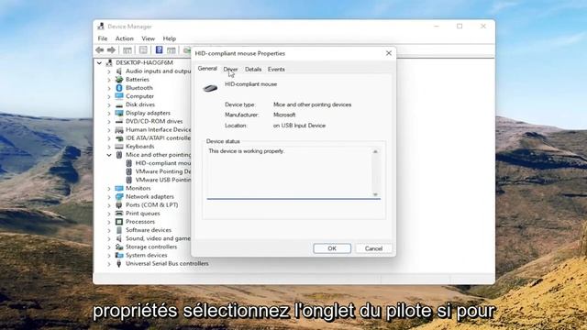Image resolution: width=587 pixels, height=330 pixels.
Task: Open the File menu
Action: 103,38
